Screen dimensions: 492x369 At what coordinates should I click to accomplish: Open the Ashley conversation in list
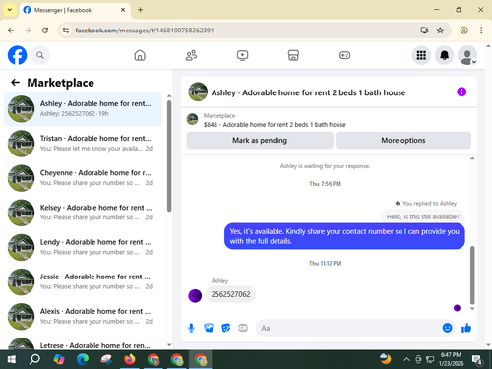point(83,109)
